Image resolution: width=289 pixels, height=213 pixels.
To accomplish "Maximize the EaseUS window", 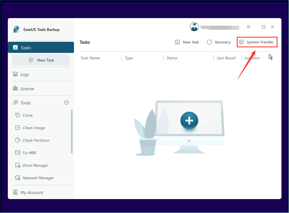I will [264, 27].
